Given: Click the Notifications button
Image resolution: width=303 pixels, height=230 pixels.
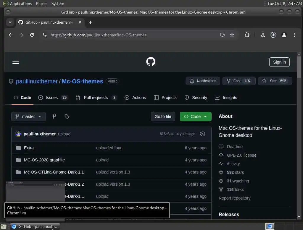Looking at the screenshot, I should point(203,81).
